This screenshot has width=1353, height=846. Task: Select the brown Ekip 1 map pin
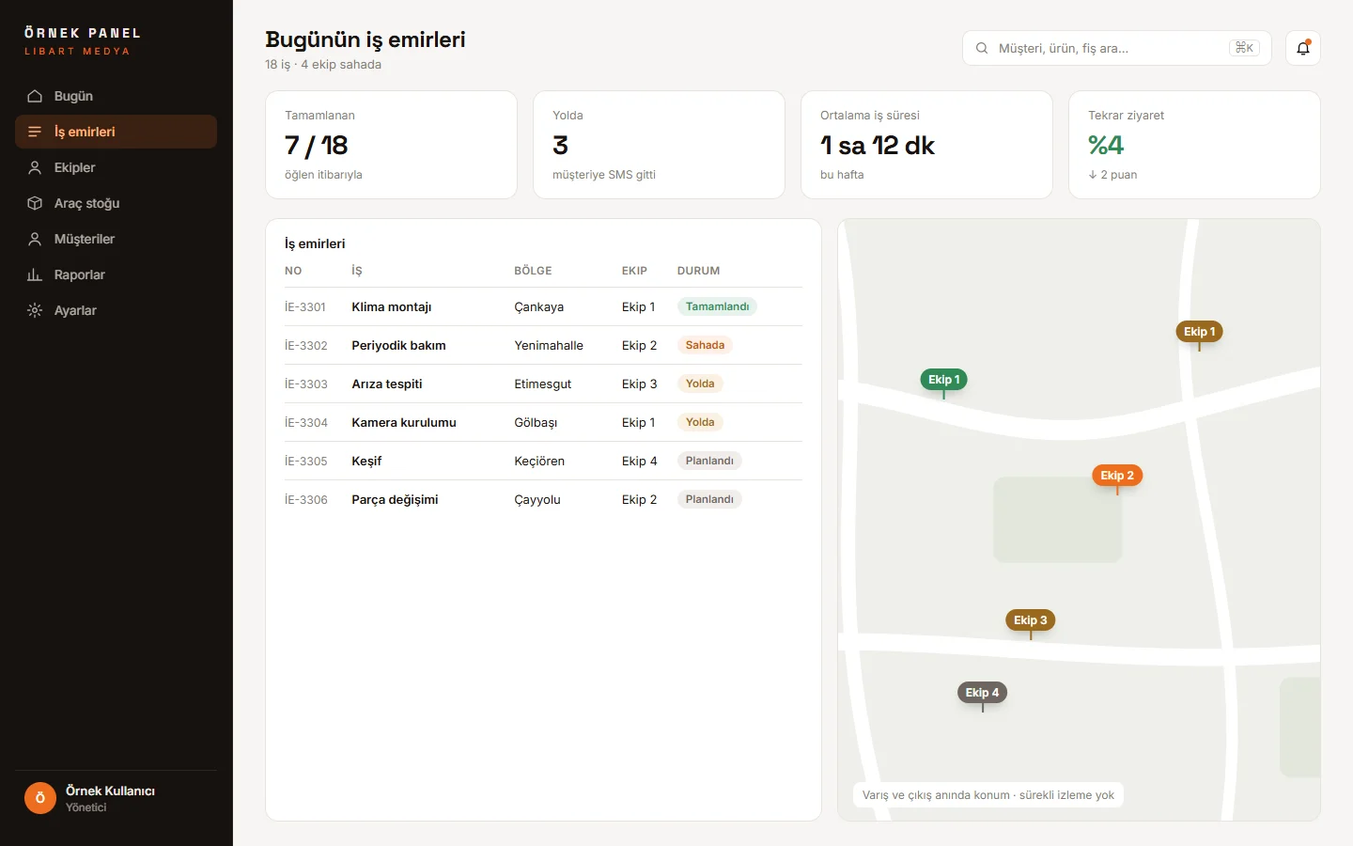click(x=1199, y=332)
